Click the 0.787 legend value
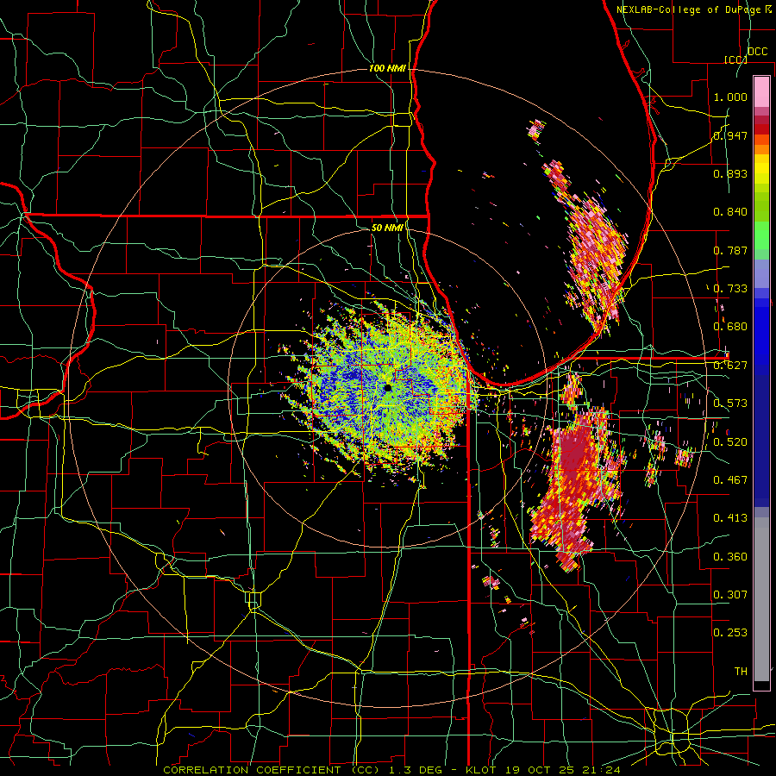The width and height of the screenshot is (776, 776). pos(730,250)
